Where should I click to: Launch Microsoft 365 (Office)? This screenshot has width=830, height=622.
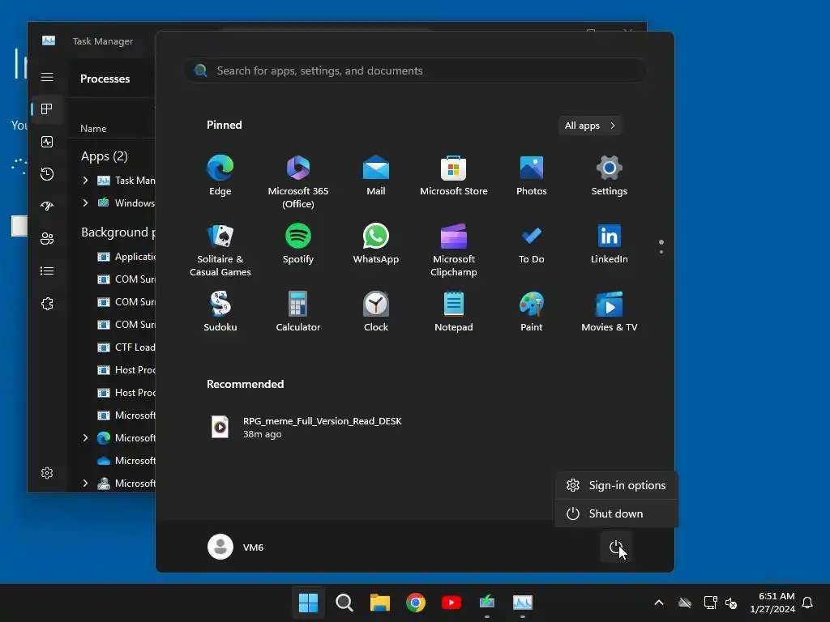coord(298,181)
